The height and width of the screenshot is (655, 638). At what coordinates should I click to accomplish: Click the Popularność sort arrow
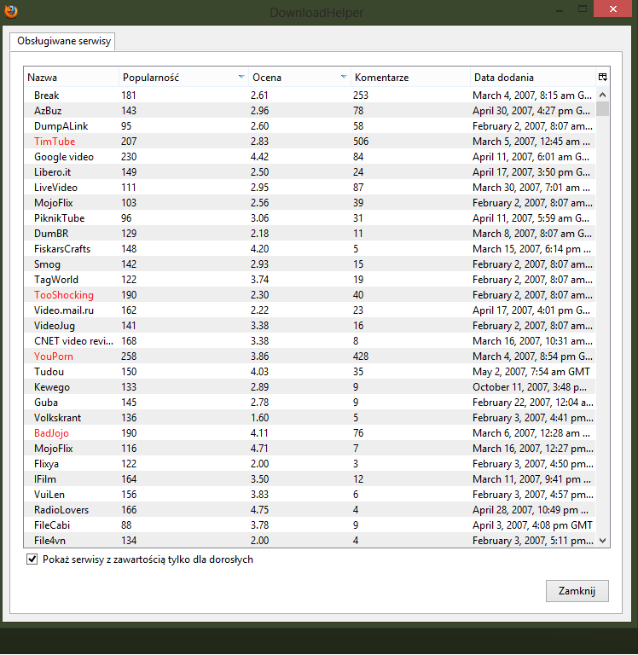click(241, 77)
